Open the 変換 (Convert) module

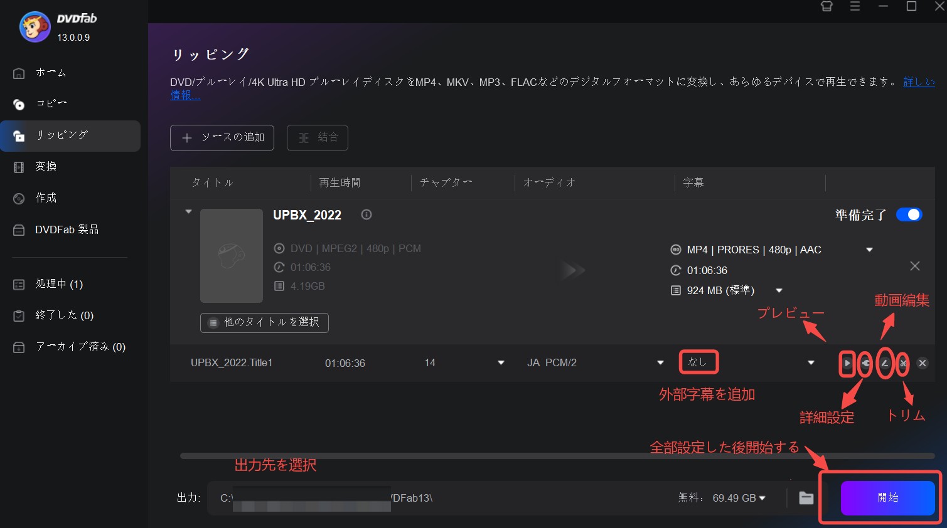[x=46, y=167]
